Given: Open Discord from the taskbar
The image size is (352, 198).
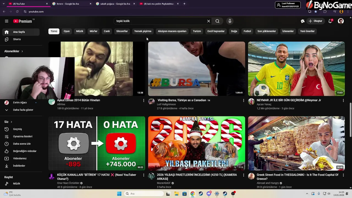Looking at the screenshot, I should pos(209,194).
